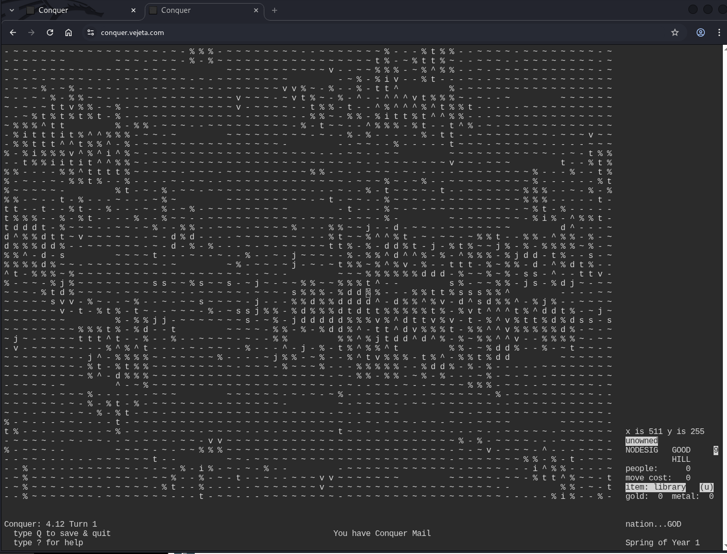This screenshot has width=727, height=554.
Task: Close the first Conquer tab
Action: click(x=133, y=10)
